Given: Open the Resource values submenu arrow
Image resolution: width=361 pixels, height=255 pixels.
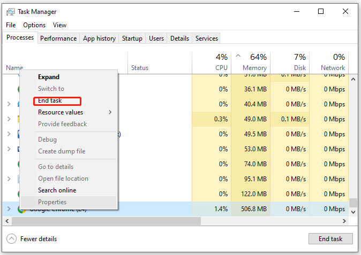Looking at the screenshot, I should (110, 112).
